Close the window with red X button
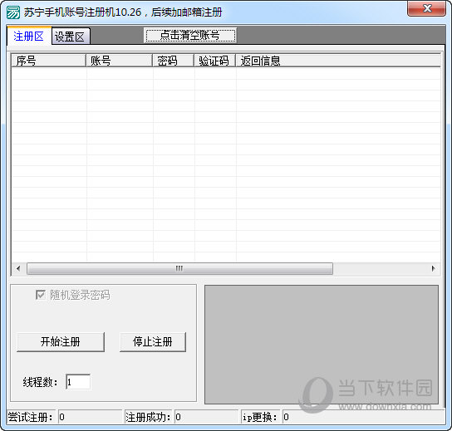This screenshot has height=431, width=452. 427,8
